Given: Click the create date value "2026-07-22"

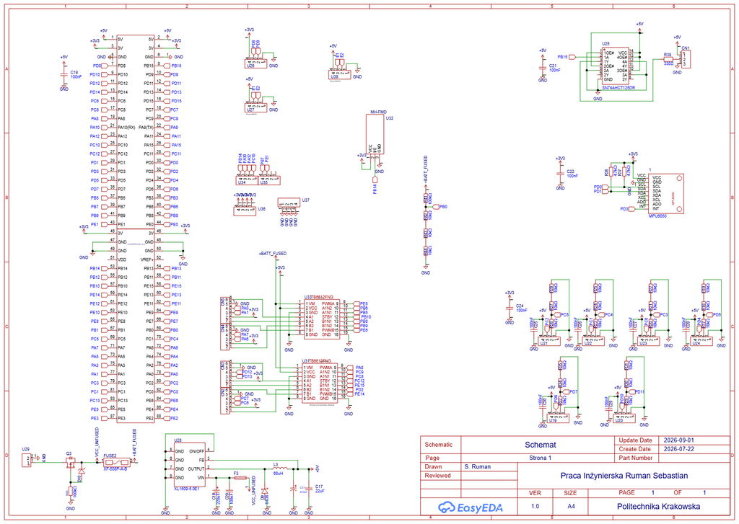Looking at the screenshot, I should 678,449.
